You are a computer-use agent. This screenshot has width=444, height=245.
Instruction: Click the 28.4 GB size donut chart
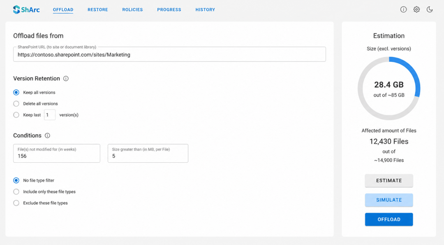(389, 89)
